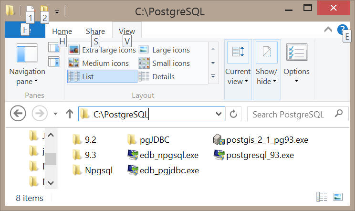Select List layout option
Screen dimensions: 355x211
(102, 76)
